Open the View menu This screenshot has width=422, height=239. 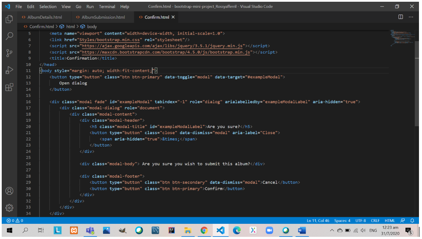pyautogui.click(x=66, y=6)
